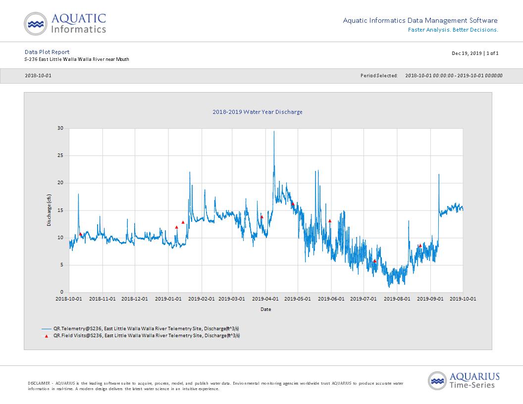Click the station name "S-236 East Little Walla Walla River near Mouth"
This screenshot has height=404, width=523.
point(77,59)
